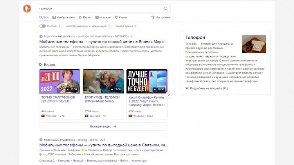Open the Лучше точно не будет video thumbnail
The image size is (294, 165).
pyautogui.click(x=147, y=81)
